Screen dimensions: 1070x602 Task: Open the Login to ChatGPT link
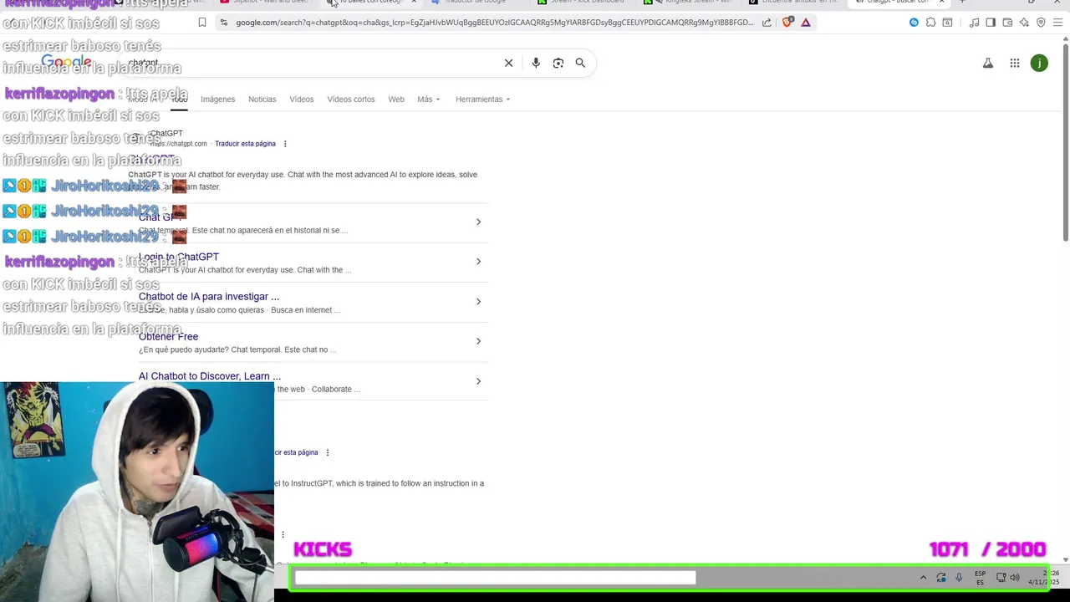click(x=179, y=258)
